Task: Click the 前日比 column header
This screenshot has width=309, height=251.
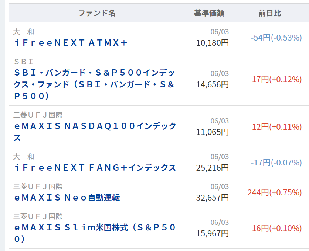Action: tap(269, 13)
